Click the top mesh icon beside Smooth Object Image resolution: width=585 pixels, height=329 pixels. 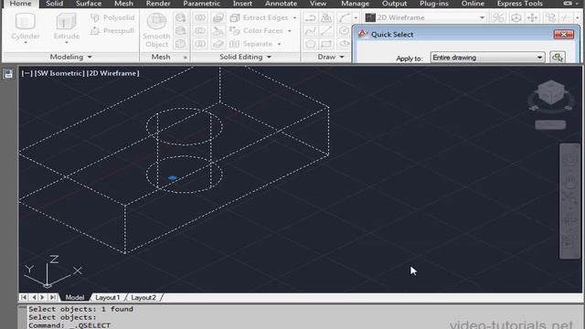tap(181, 17)
